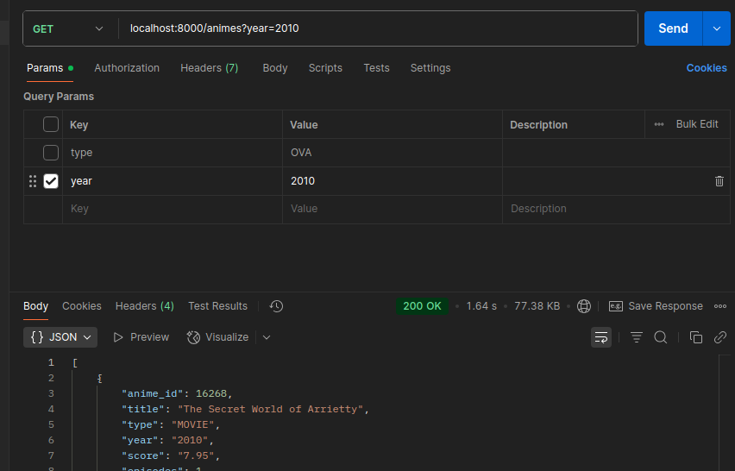Click the year key cell

(173, 181)
